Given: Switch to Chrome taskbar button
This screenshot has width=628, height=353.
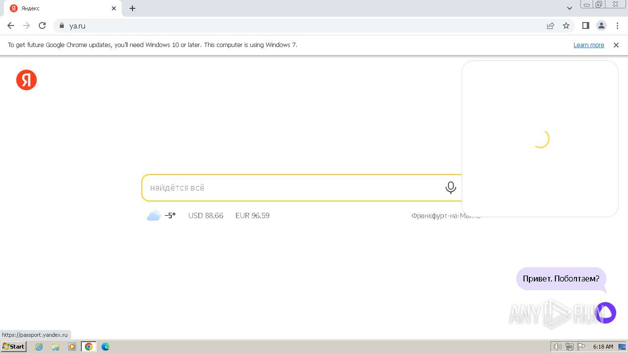Looking at the screenshot, I should pos(89,347).
